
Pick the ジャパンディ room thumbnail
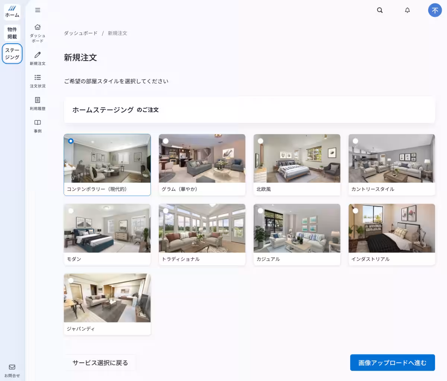pos(107,298)
